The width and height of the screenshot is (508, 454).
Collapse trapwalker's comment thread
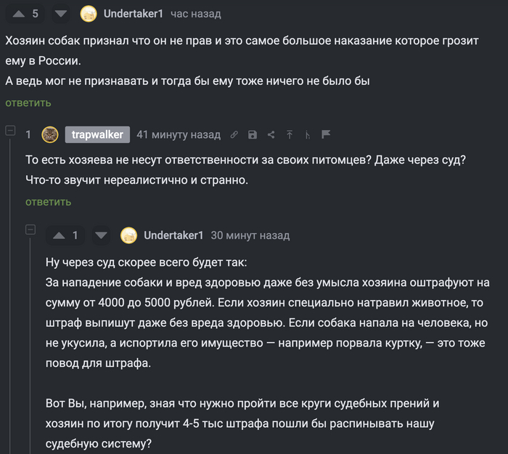[x=10, y=131]
